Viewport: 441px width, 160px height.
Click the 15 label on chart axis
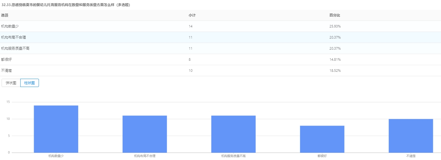8,102
